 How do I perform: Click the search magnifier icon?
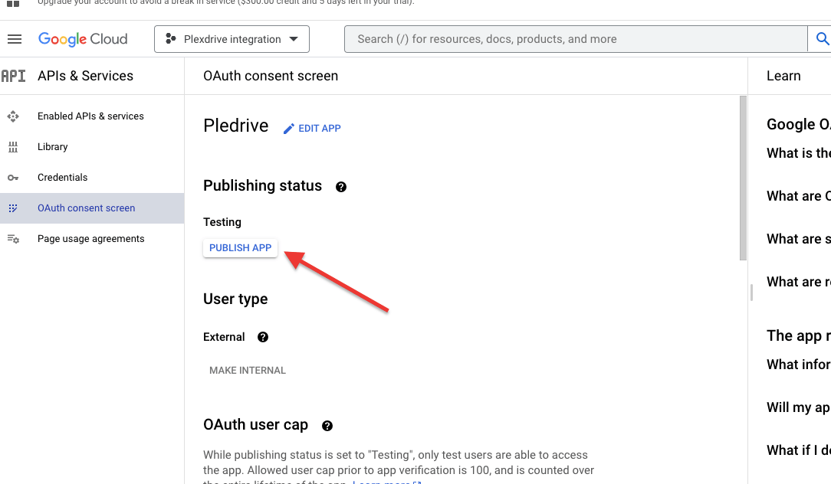click(822, 38)
